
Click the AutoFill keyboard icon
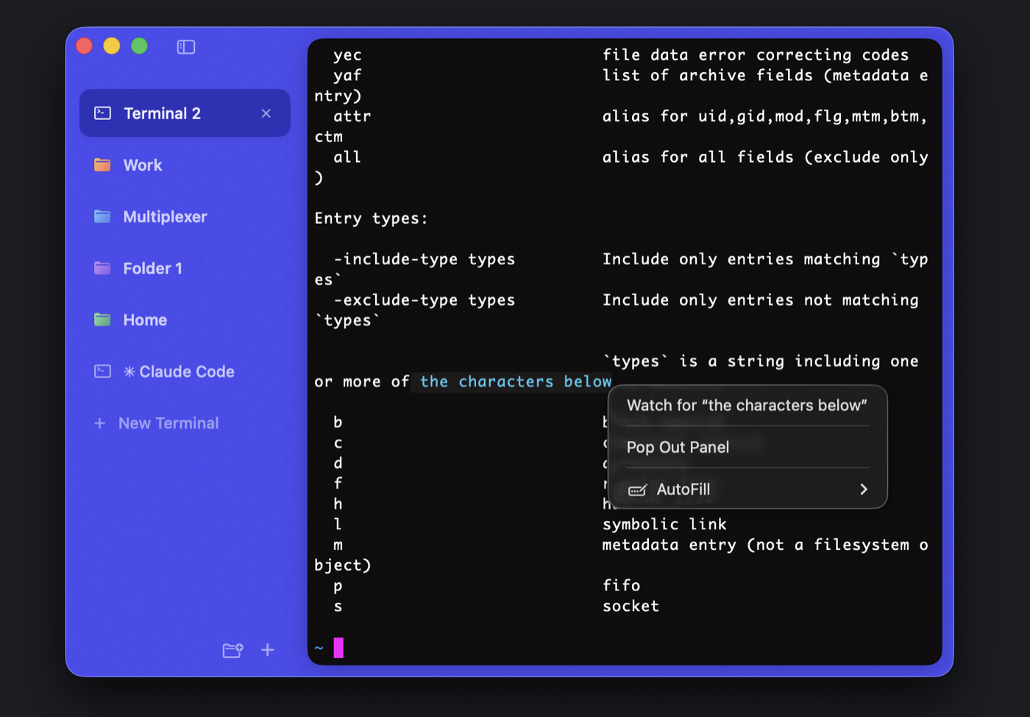tap(637, 490)
